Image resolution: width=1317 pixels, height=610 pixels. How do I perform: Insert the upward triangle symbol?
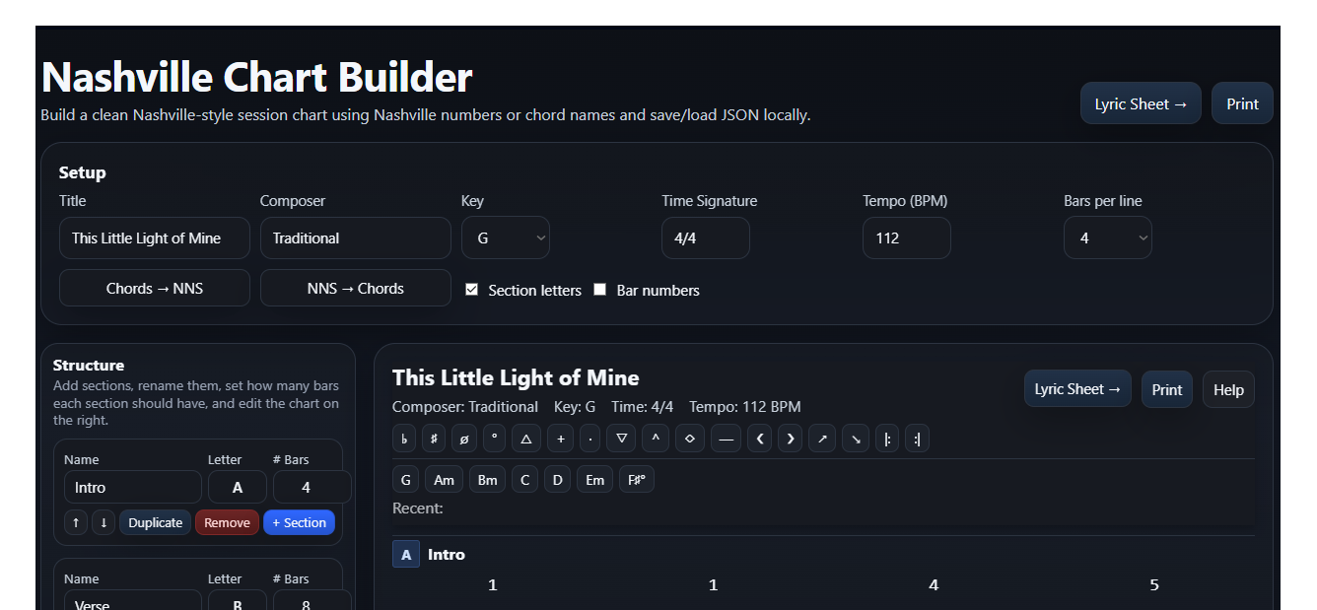[x=526, y=439]
